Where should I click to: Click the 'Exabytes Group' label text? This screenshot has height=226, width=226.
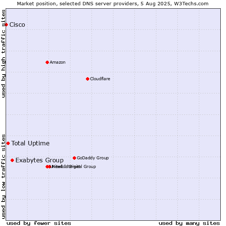[40, 160]
